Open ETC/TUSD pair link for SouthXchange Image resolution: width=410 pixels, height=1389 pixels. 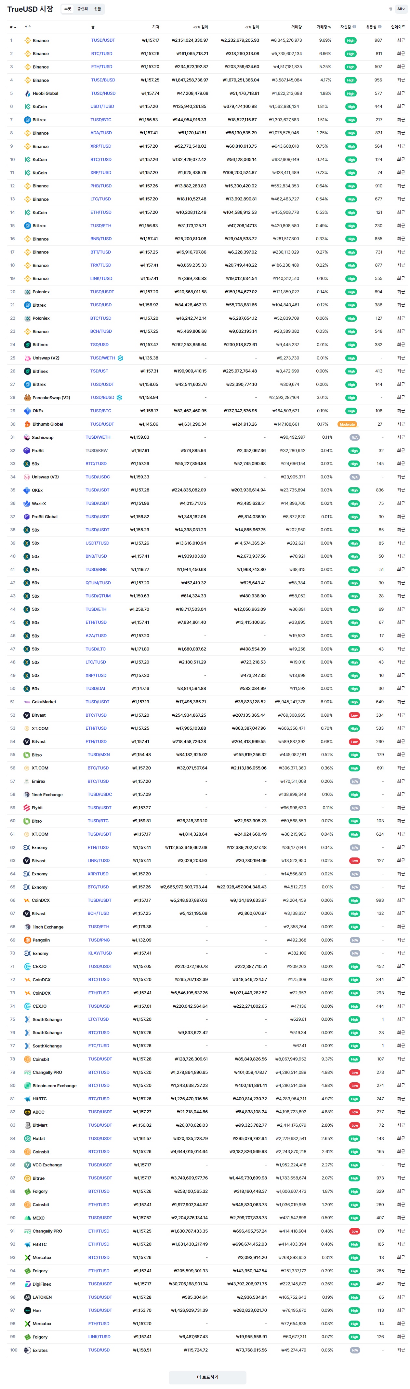[99, 1046]
